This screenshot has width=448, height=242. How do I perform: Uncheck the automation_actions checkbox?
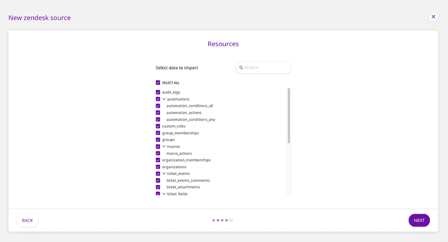pyautogui.click(x=158, y=113)
